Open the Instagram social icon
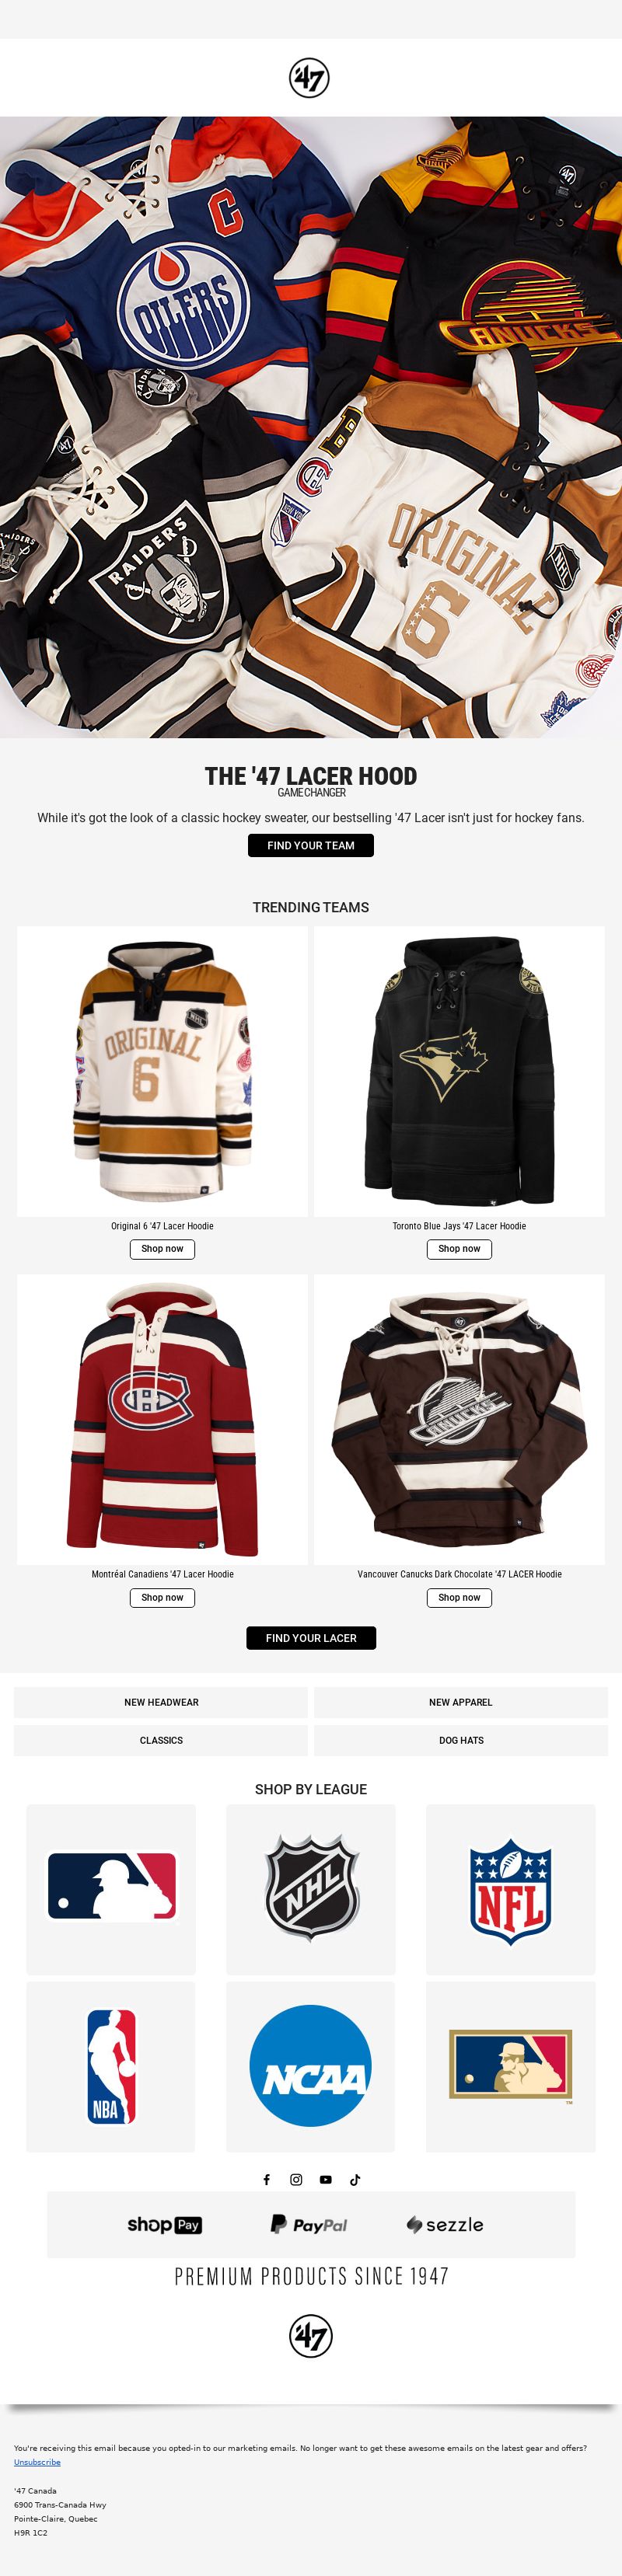The width and height of the screenshot is (622, 2576). tap(296, 2180)
